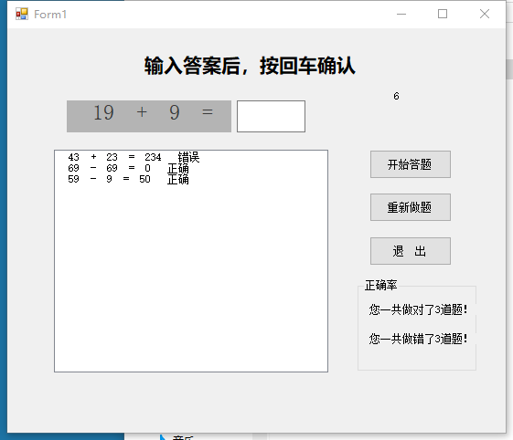This screenshot has height=440, width=513.
Task: Click the scrollbar thumb behind the window's right edge
Action: pyautogui.click(x=509, y=69)
